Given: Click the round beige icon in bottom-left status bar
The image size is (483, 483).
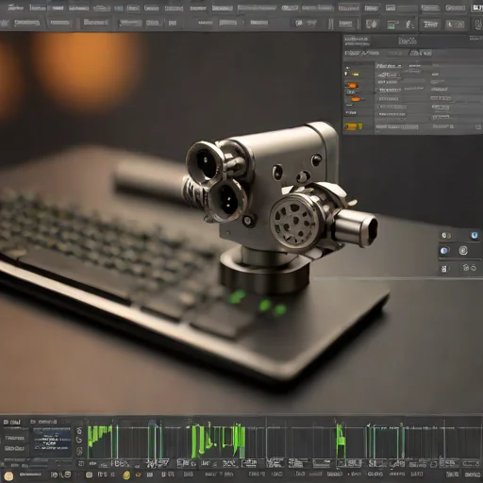Looking at the screenshot, I should point(8,476).
